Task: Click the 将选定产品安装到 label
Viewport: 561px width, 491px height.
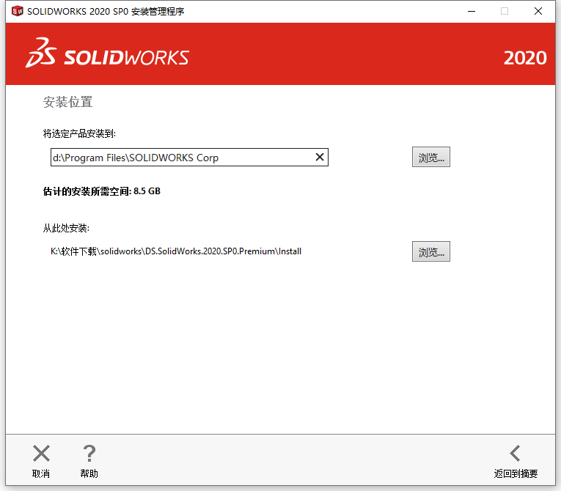Action: click(79, 134)
